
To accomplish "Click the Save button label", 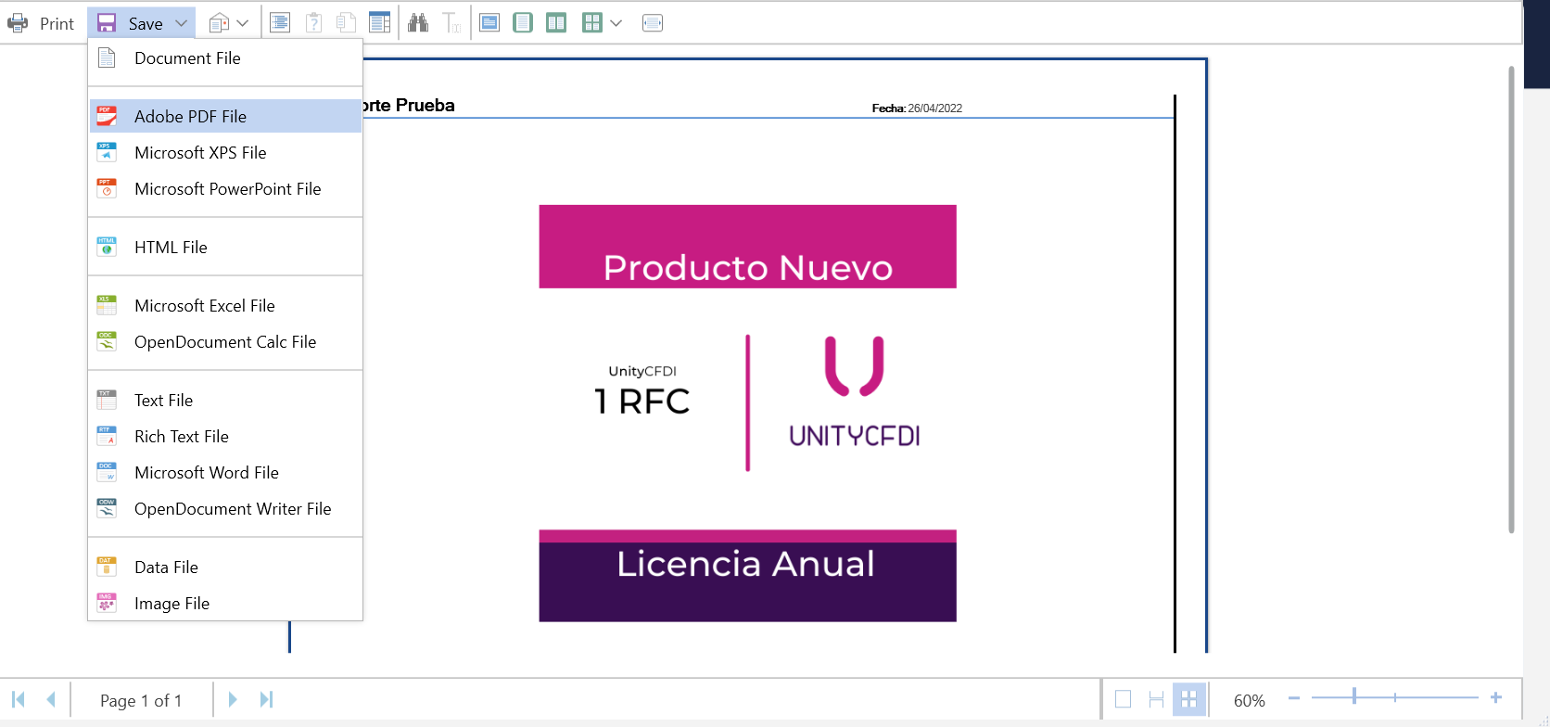I will tap(146, 24).
